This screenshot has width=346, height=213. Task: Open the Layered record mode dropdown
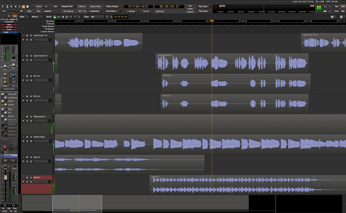[x=51, y=11]
